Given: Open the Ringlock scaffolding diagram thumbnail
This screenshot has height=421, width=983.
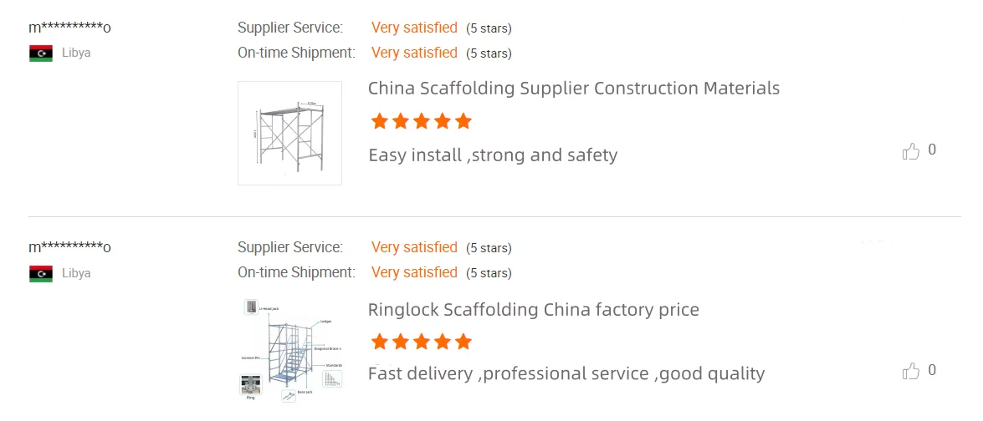Looking at the screenshot, I should point(289,352).
